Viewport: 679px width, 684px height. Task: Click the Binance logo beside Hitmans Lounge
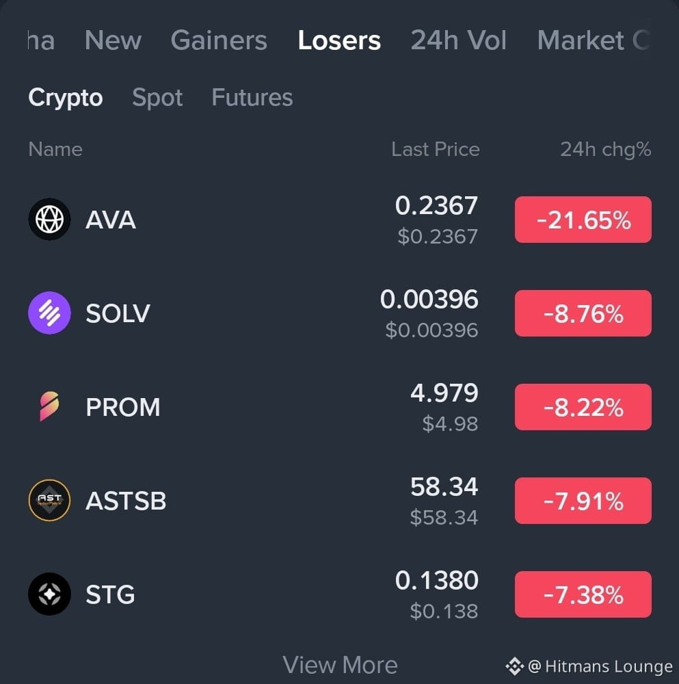pyautogui.click(x=515, y=666)
